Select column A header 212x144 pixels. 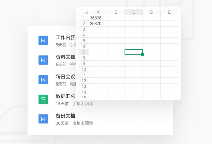pos(98,12)
